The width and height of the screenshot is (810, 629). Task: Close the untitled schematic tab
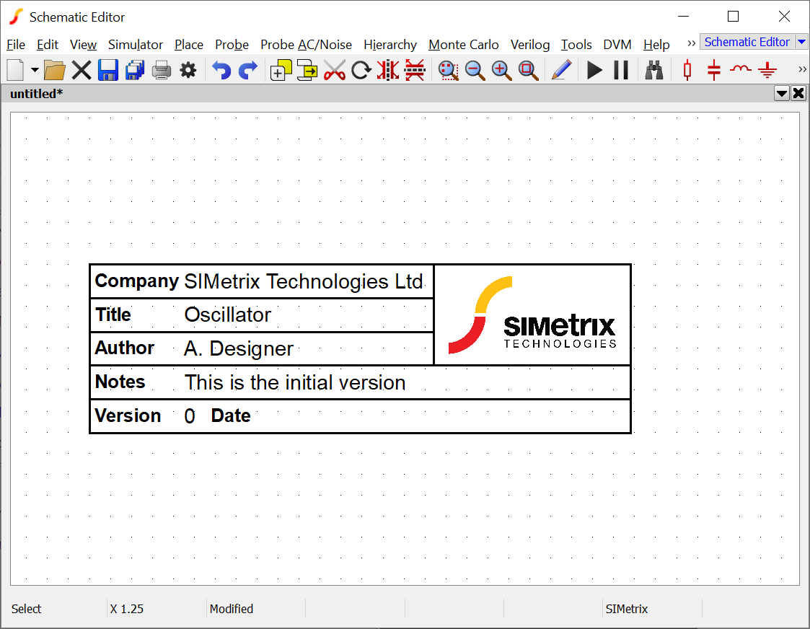click(798, 93)
